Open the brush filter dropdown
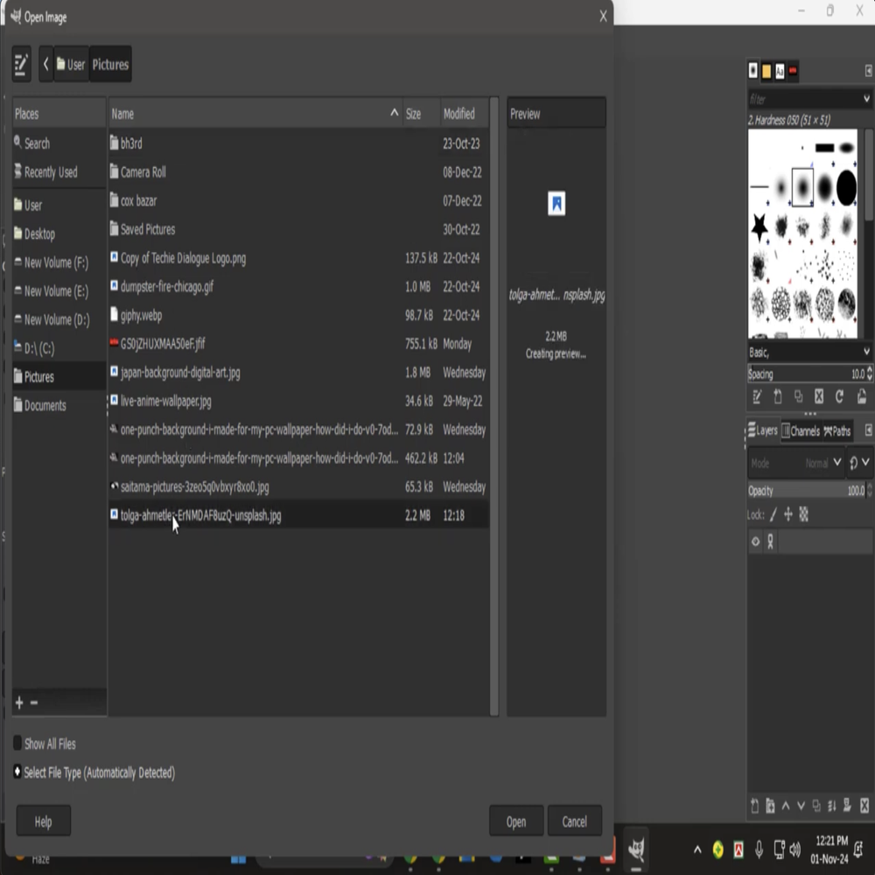Screen dimensions: 875x875 point(866,99)
